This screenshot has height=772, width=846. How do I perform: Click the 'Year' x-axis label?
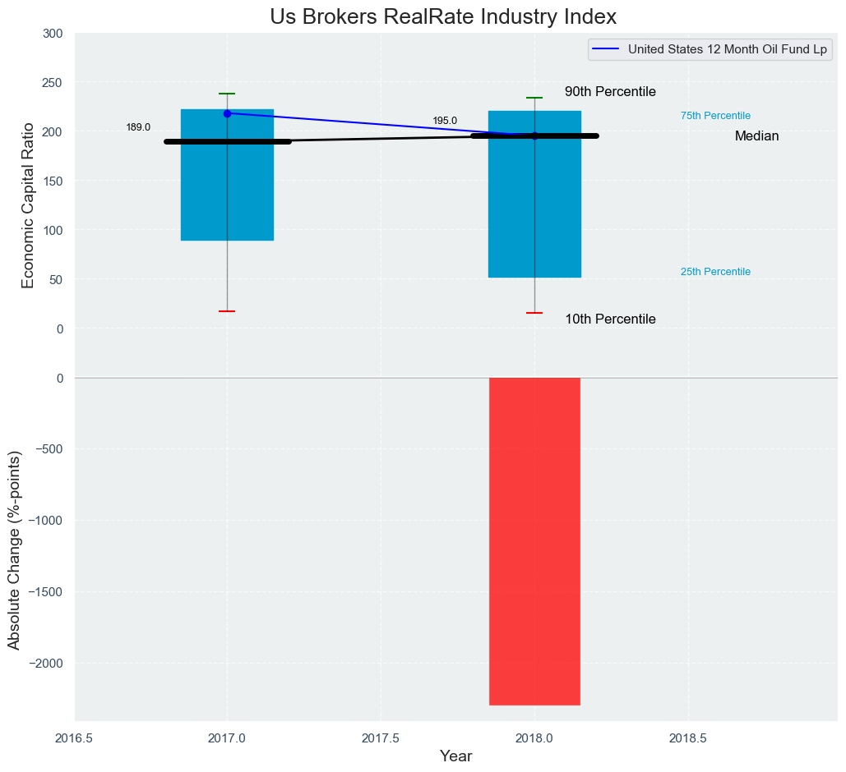[x=455, y=756]
